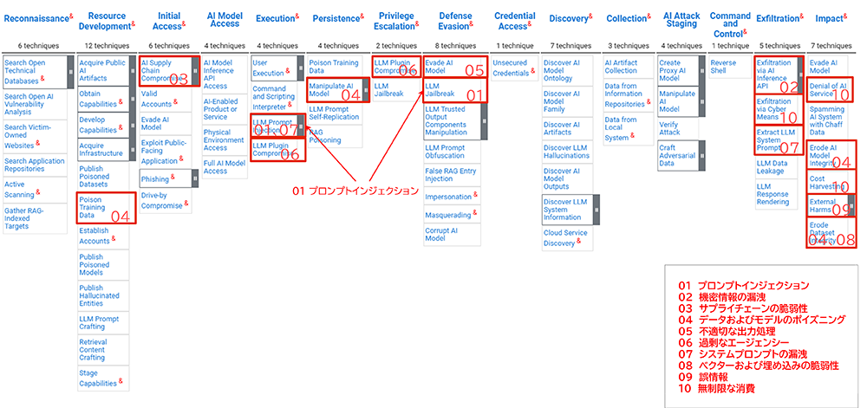
Task: Open the Full AI Model Access technique
Action: pos(224,166)
